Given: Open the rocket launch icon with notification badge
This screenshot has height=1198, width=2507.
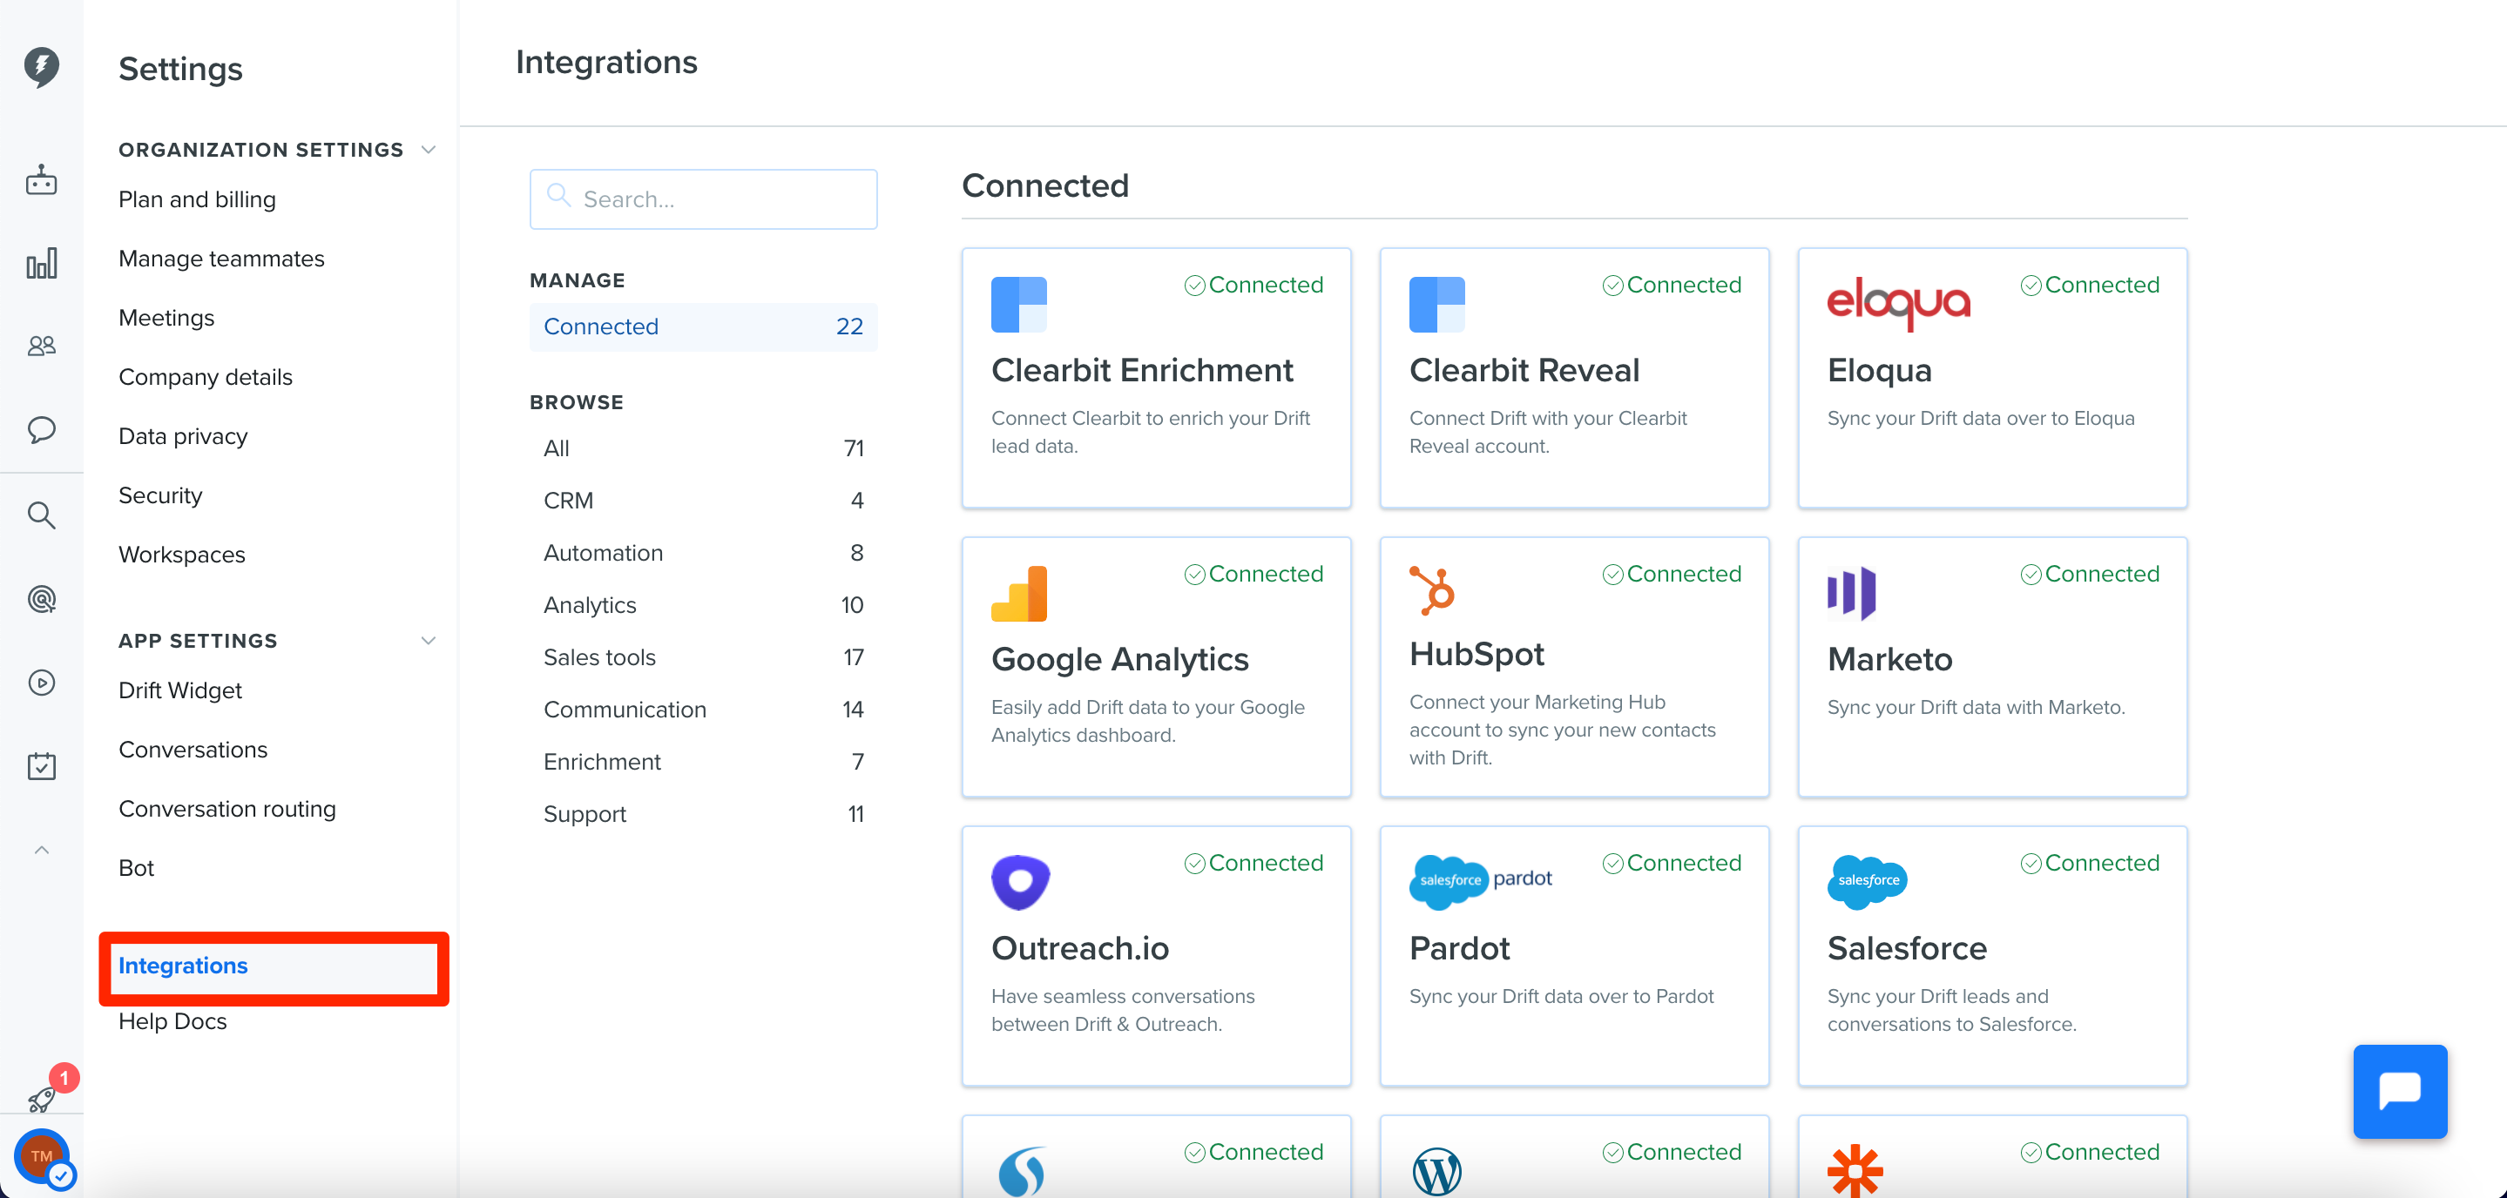Looking at the screenshot, I should tap(42, 1099).
